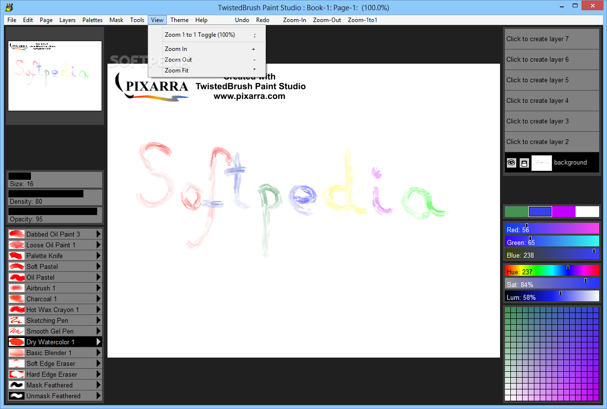Select the Charcoal 1 brush icon
The height and width of the screenshot is (409, 607).
(x=17, y=299)
